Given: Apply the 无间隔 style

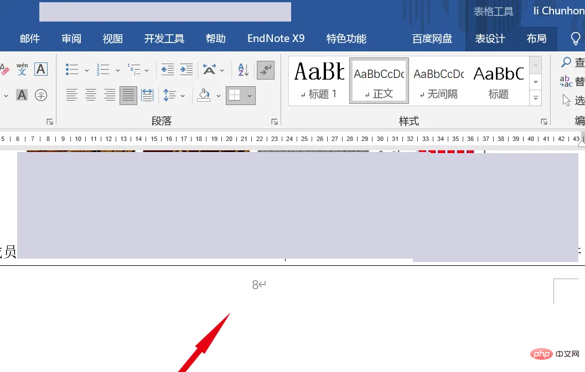Looking at the screenshot, I should 438,80.
